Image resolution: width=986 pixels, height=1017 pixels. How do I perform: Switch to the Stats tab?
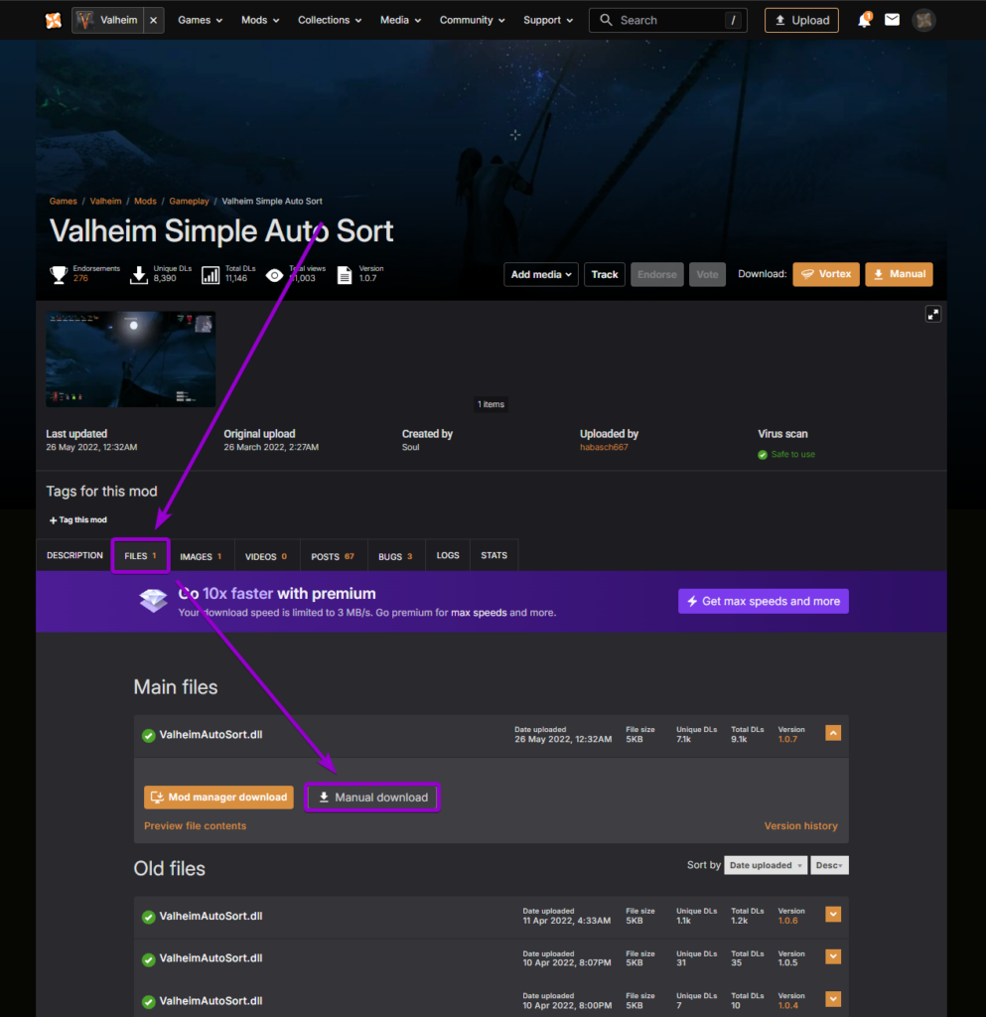point(493,556)
